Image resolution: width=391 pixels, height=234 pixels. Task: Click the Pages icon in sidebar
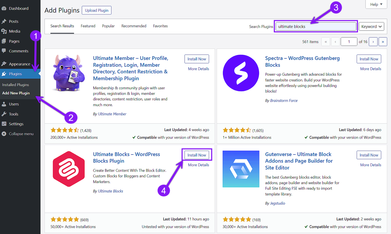tap(4, 41)
